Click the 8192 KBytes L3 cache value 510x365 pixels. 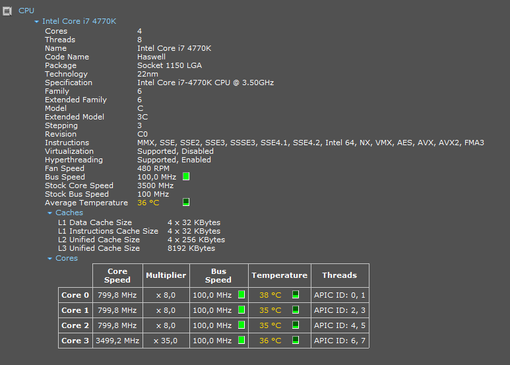[191, 248]
